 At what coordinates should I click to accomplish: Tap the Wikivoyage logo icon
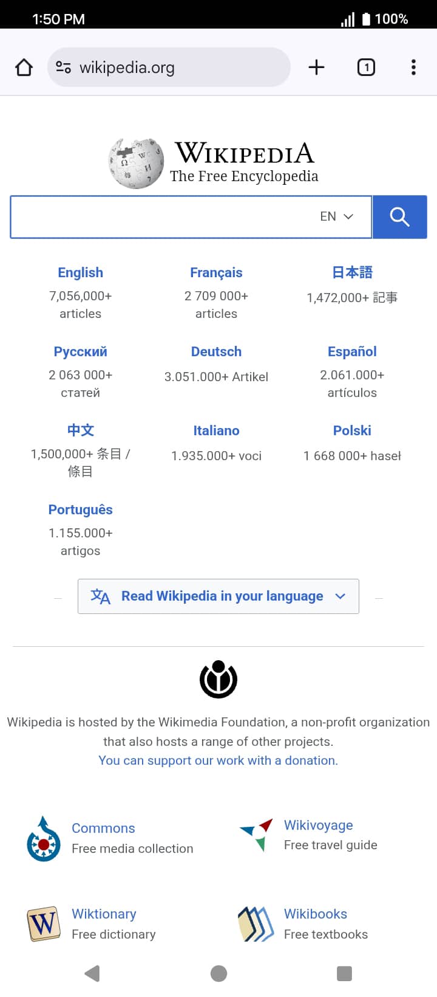tap(256, 834)
